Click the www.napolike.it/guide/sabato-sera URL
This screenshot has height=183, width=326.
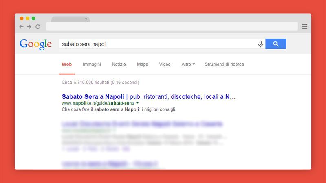coord(98,103)
